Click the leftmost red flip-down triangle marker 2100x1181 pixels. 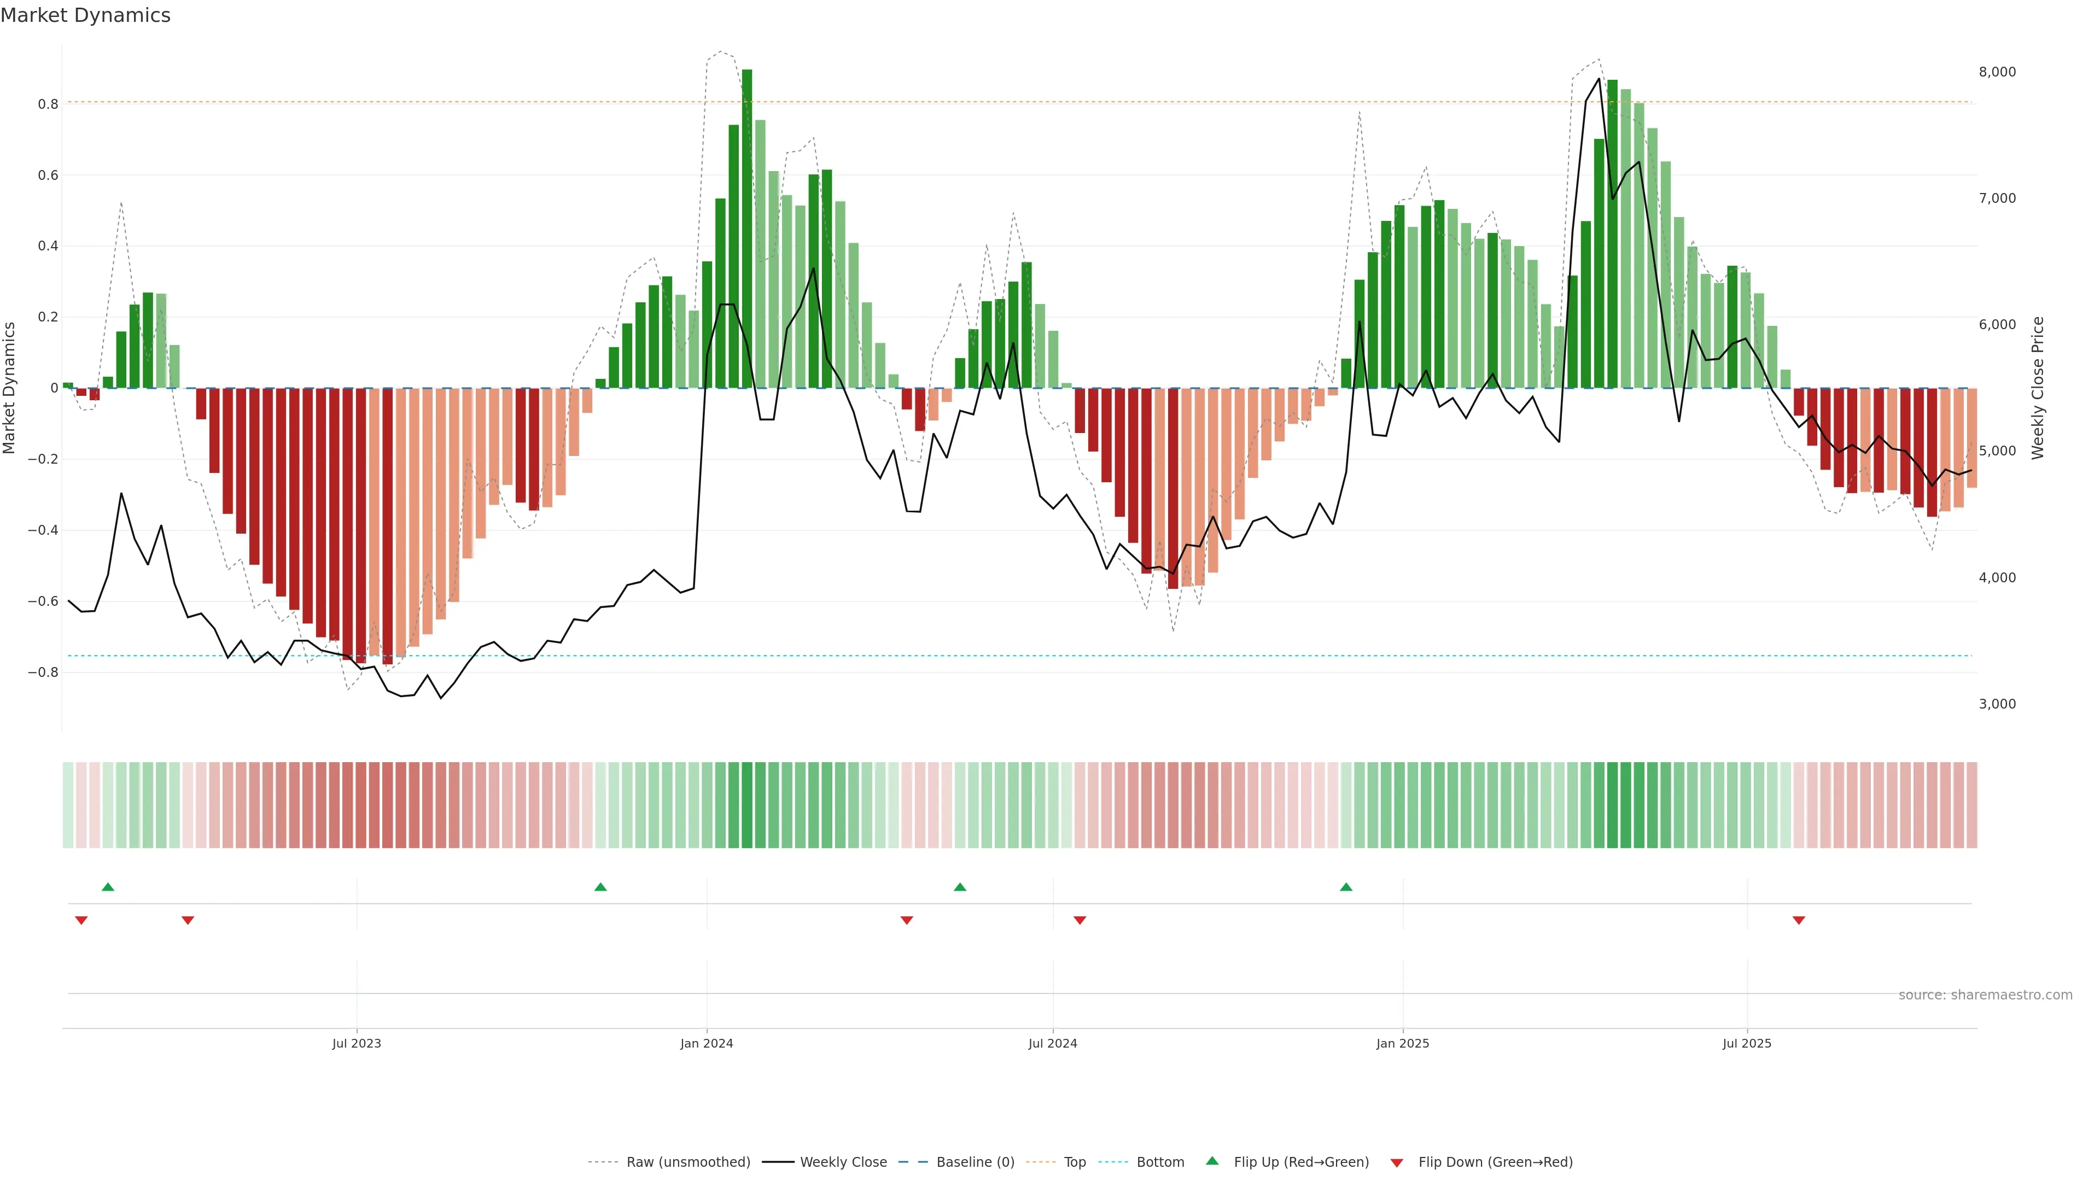coord(81,920)
